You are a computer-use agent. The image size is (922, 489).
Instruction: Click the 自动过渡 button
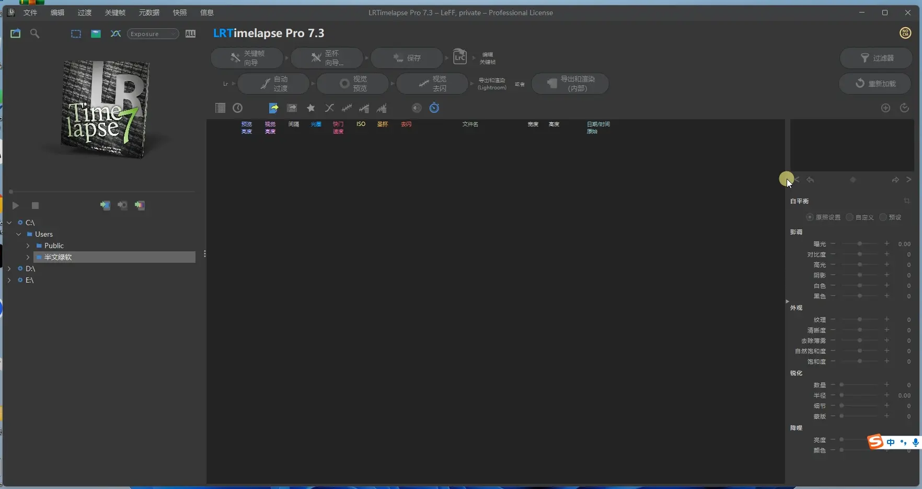click(x=274, y=84)
